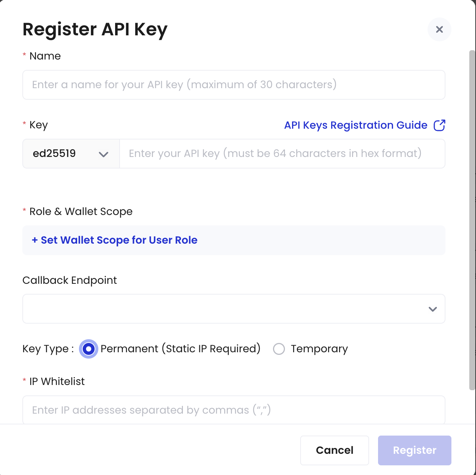Click the external-link icon beside Registration Guide

point(439,125)
